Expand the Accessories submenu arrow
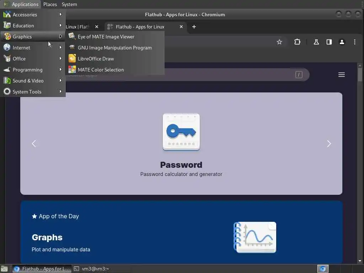364x273 pixels. coord(60,14)
